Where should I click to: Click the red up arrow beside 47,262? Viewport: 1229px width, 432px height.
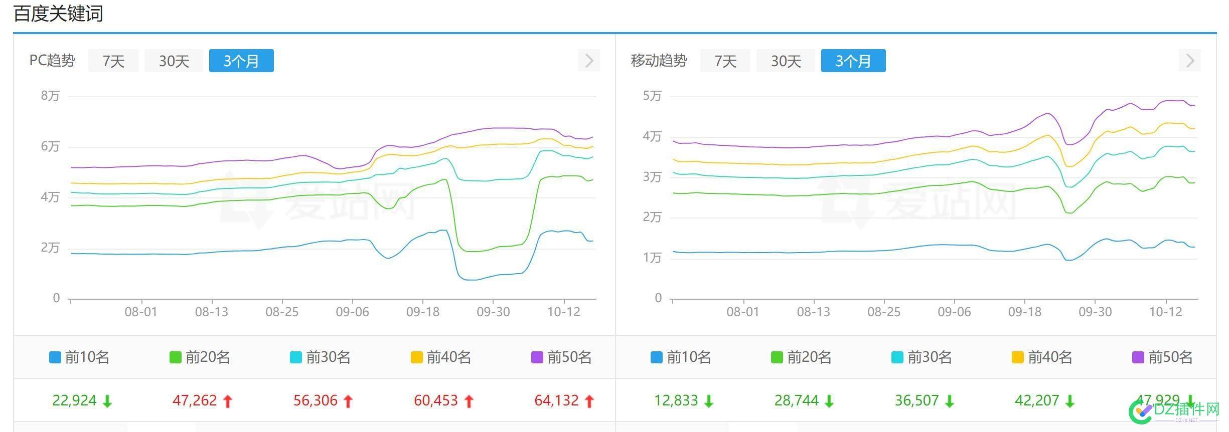coord(228,401)
